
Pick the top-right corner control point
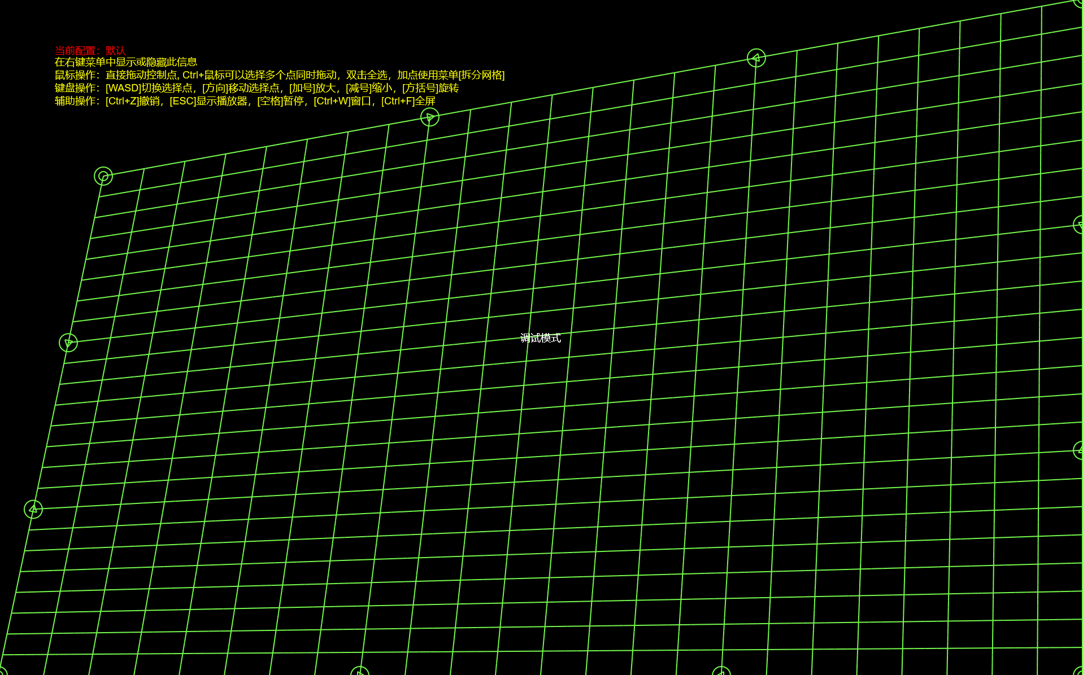click(1079, 2)
